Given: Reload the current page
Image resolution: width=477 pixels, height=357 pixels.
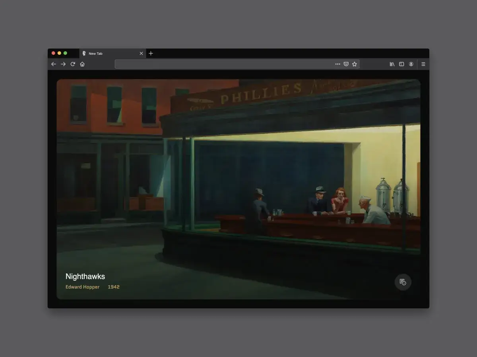Looking at the screenshot, I should coord(72,64).
